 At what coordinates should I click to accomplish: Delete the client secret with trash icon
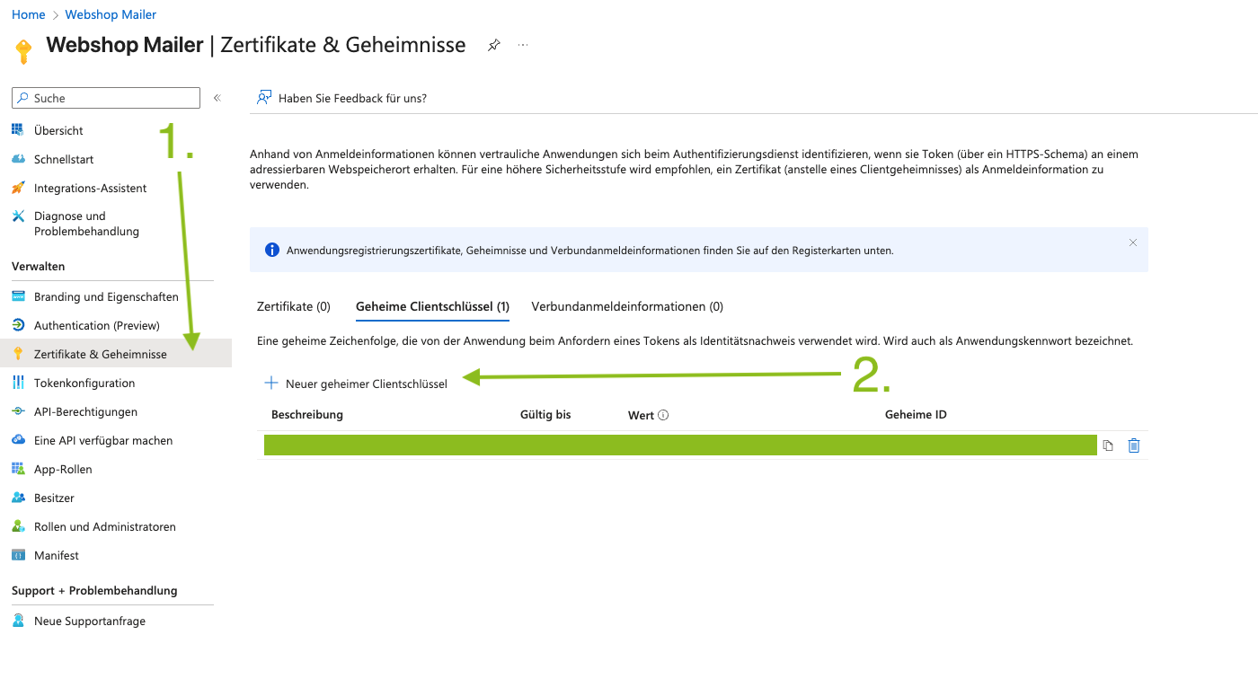coord(1133,445)
